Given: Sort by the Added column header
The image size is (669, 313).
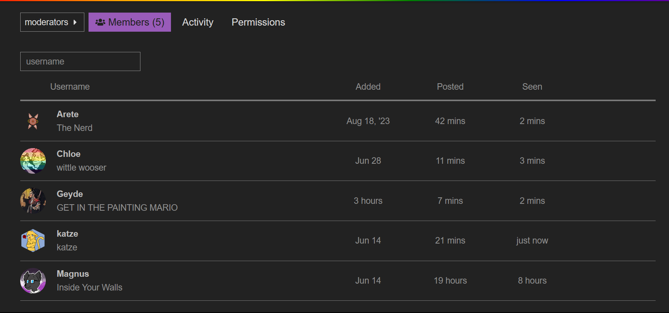Looking at the screenshot, I should pos(368,87).
